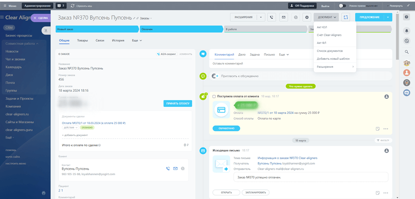
Task: Click the envelope email icon in toolbar
Action: [x=283, y=17]
